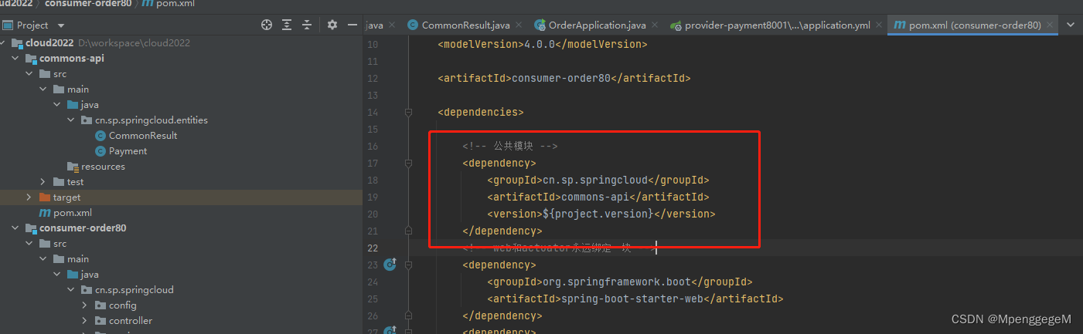Collapse commons-api src folder

(x=29, y=74)
